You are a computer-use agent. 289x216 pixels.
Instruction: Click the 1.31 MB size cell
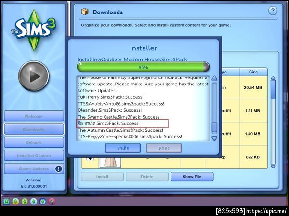pos(253,111)
